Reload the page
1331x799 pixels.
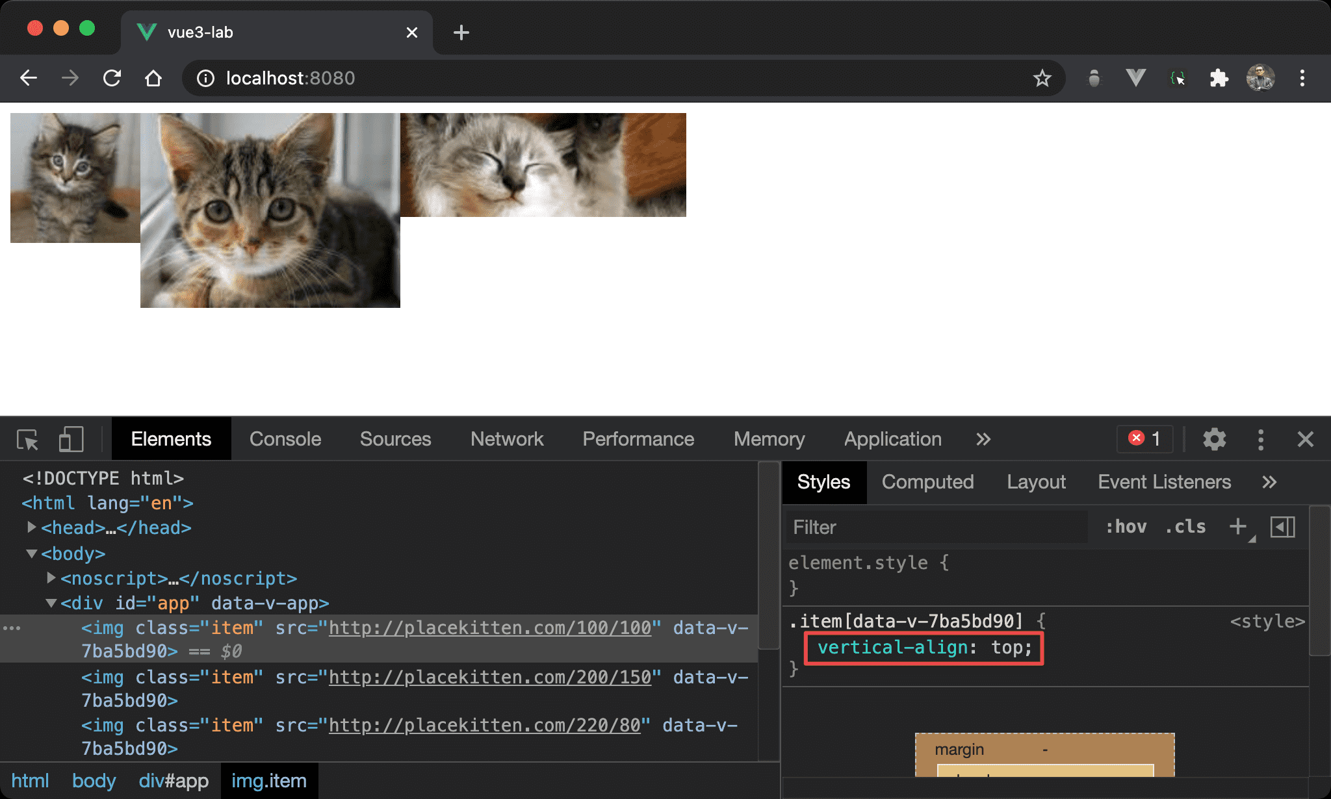112,79
